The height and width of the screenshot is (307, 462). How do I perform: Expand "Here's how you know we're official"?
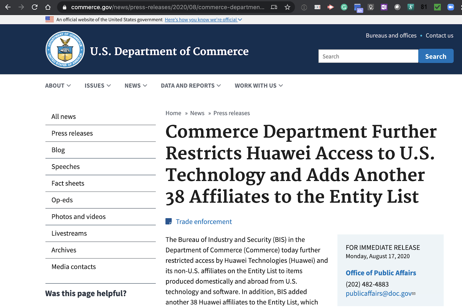pyautogui.click(x=204, y=20)
